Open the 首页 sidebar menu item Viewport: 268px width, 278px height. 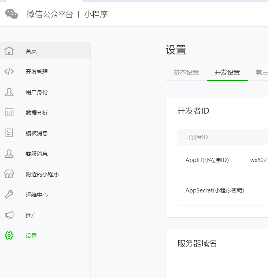click(x=45, y=51)
